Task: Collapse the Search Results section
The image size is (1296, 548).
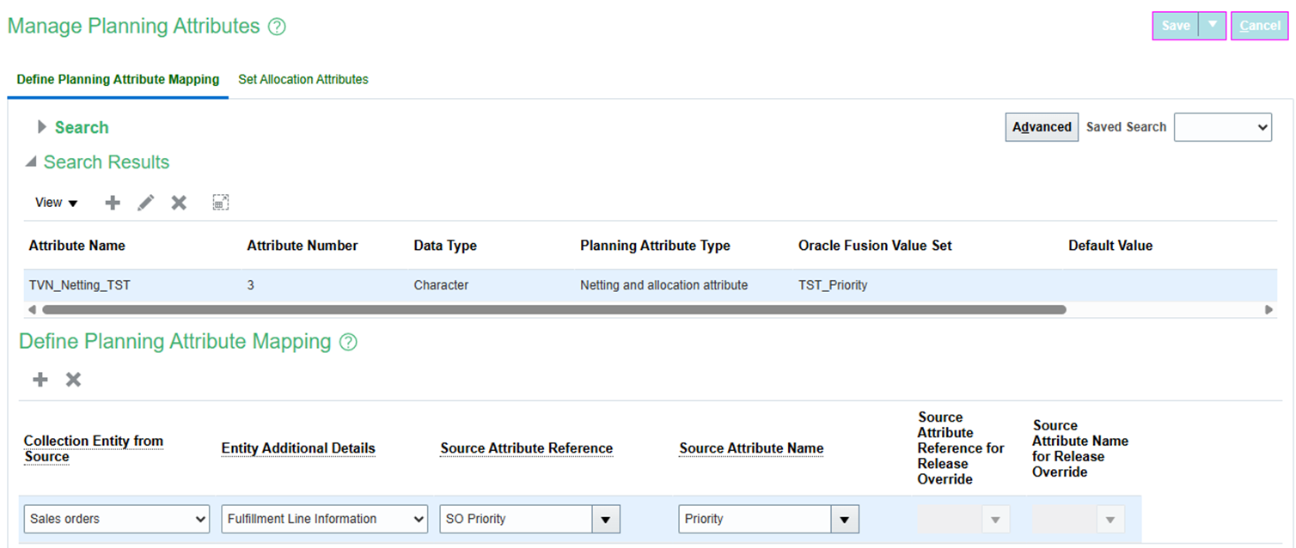Action: 31,162
